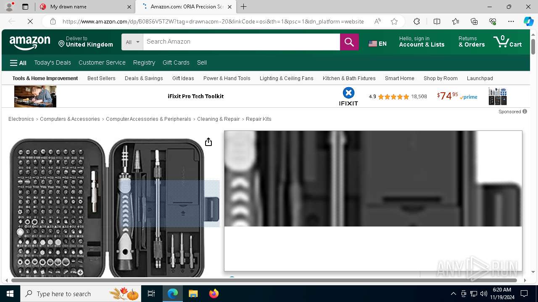Open Task View on taskbar
Viewport: 538px width, 302px height.
click(x=151, y=294)
